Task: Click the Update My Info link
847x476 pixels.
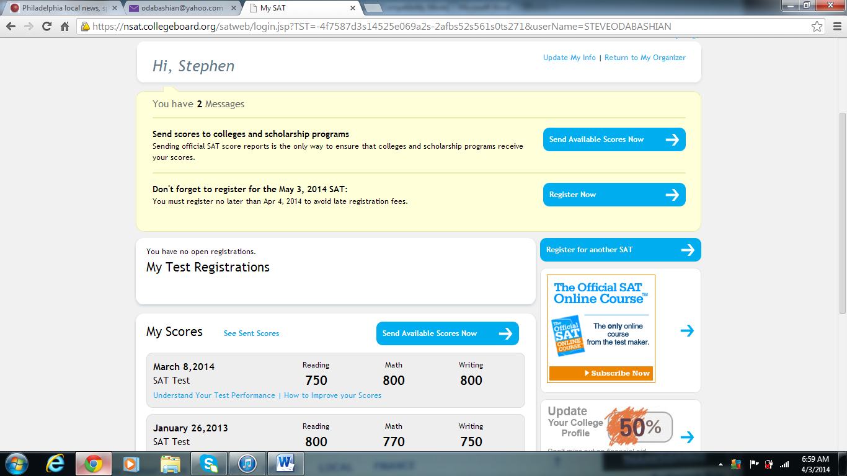Action: (x=569, y=58)
